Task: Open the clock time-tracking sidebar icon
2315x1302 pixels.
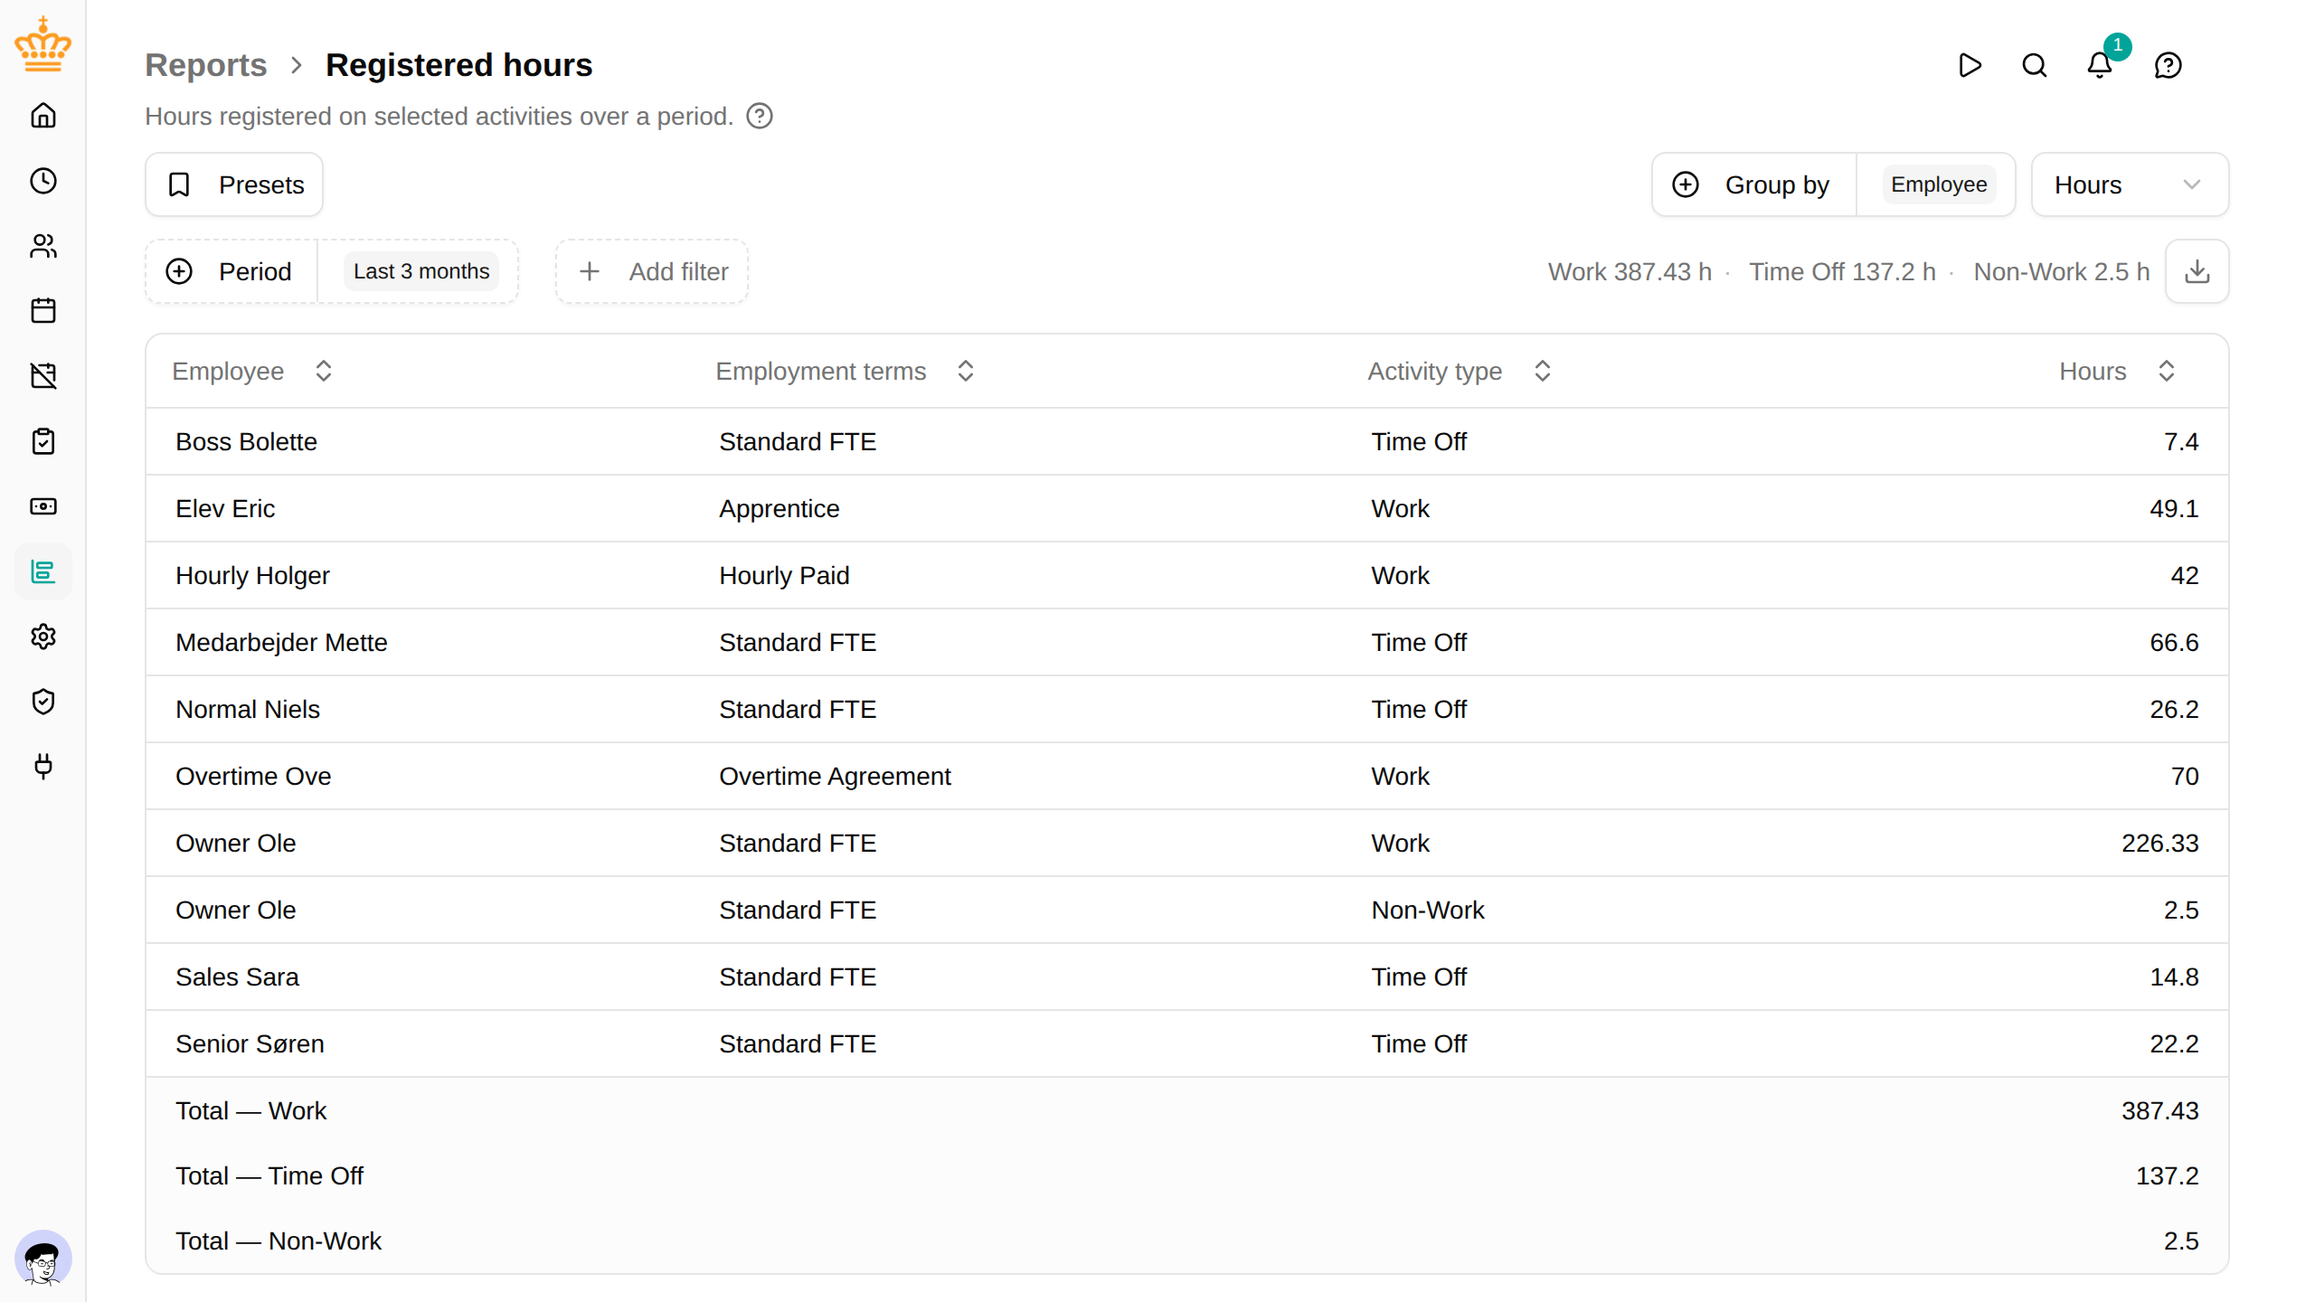Action: [x=43, y=181]
